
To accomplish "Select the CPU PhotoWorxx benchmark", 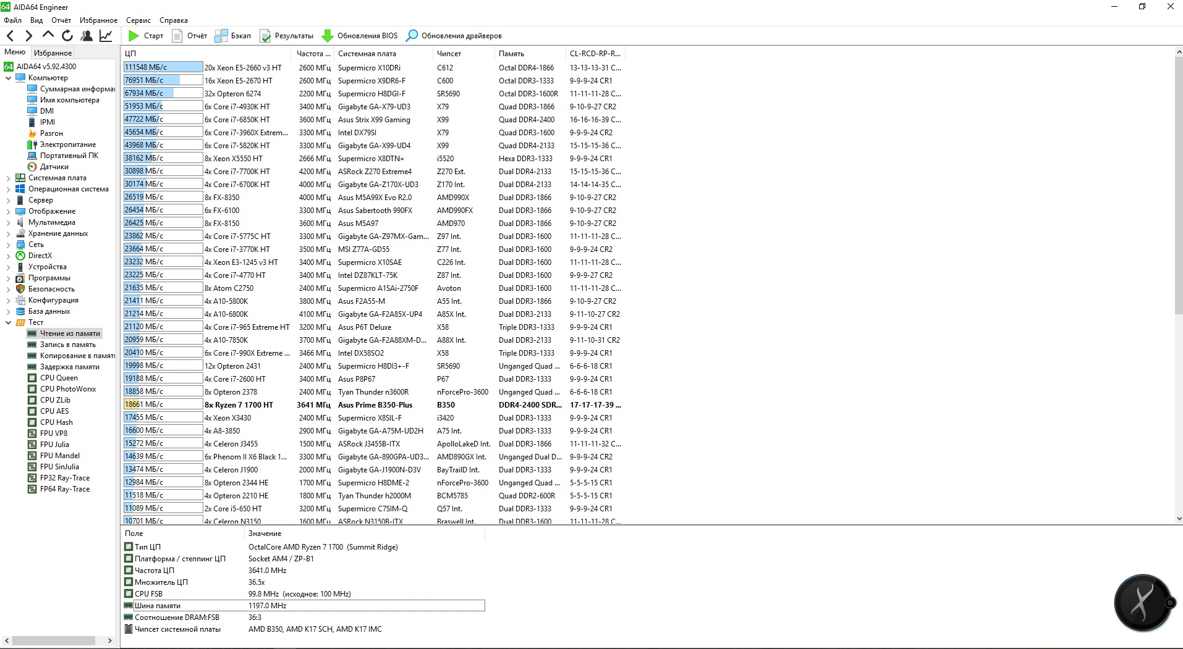I will 62,389.
